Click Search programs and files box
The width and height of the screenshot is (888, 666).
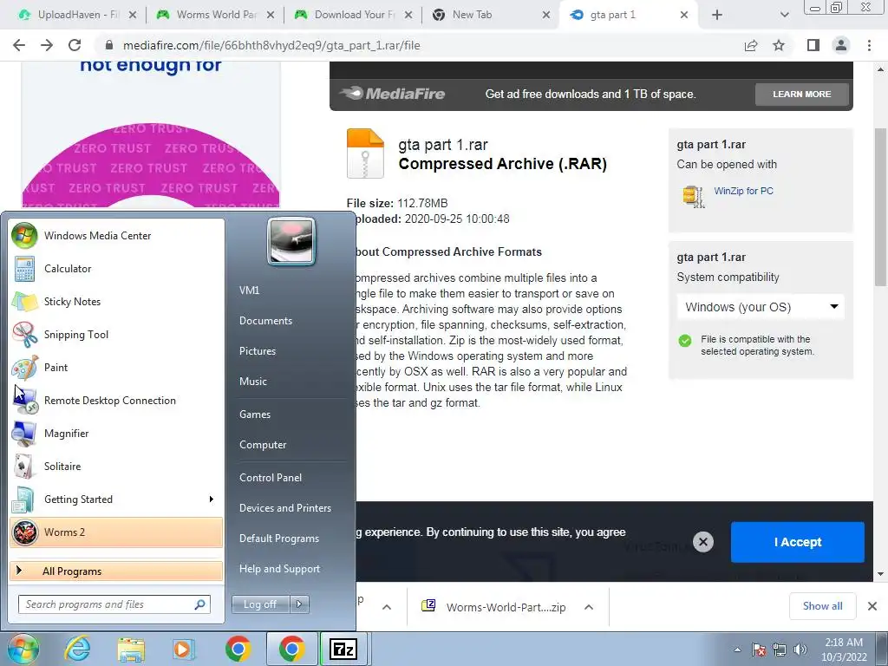click(x=114, y=604)
